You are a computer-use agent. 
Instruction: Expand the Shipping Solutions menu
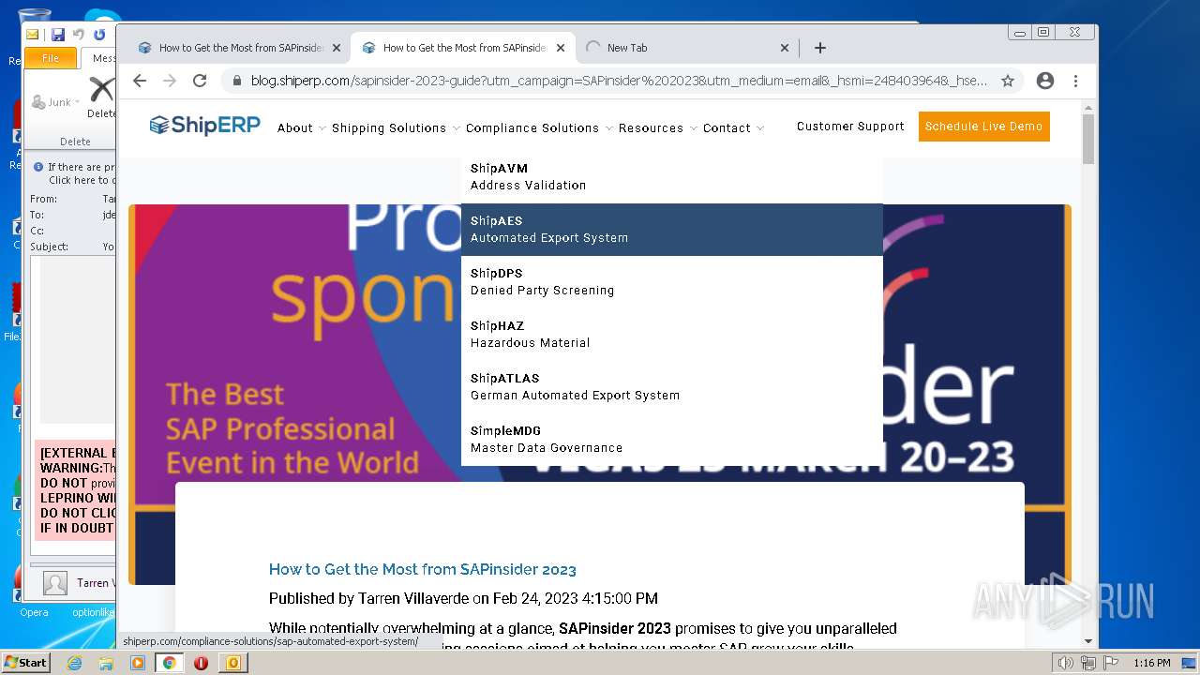[396, 127]
